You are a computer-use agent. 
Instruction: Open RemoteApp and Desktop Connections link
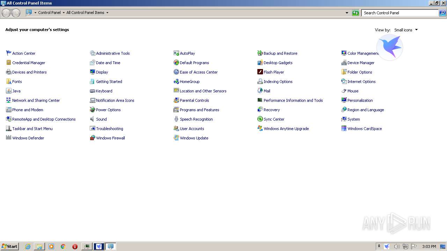(44, 119)
